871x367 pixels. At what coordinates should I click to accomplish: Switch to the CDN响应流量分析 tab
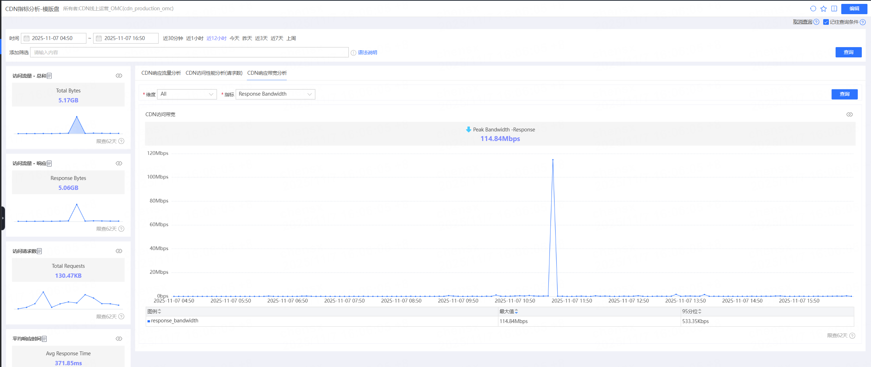click(x=161, y=73)
